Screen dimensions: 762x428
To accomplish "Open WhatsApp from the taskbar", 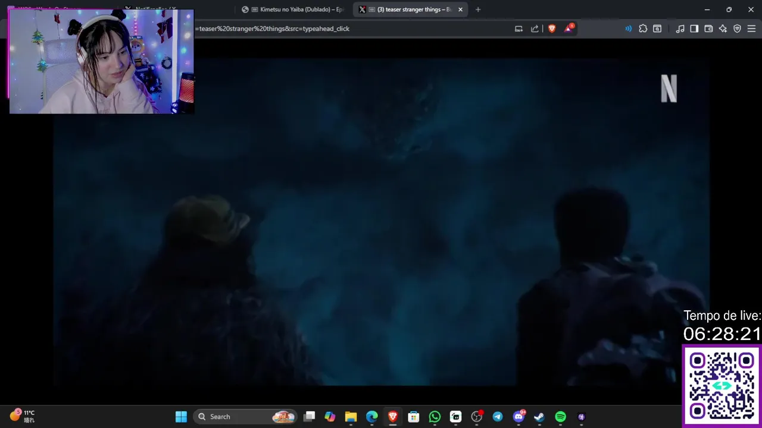I will (435, 417).
